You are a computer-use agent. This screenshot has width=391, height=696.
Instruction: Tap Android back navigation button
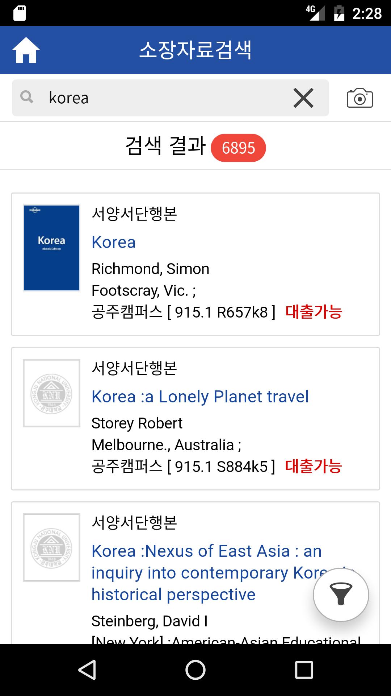87,670
